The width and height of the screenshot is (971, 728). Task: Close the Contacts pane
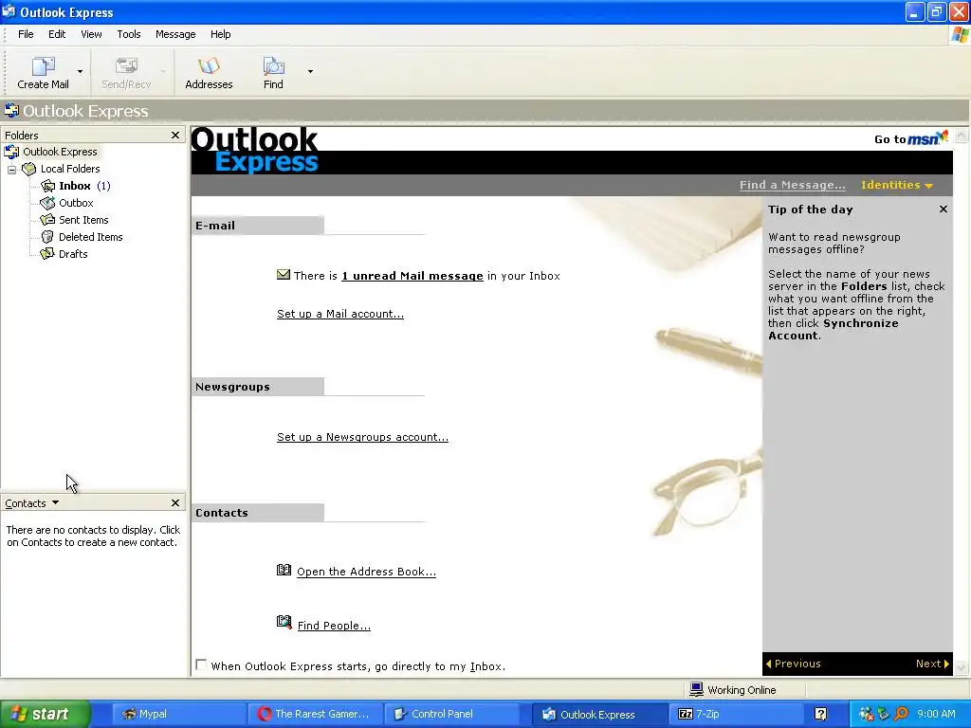175,502
